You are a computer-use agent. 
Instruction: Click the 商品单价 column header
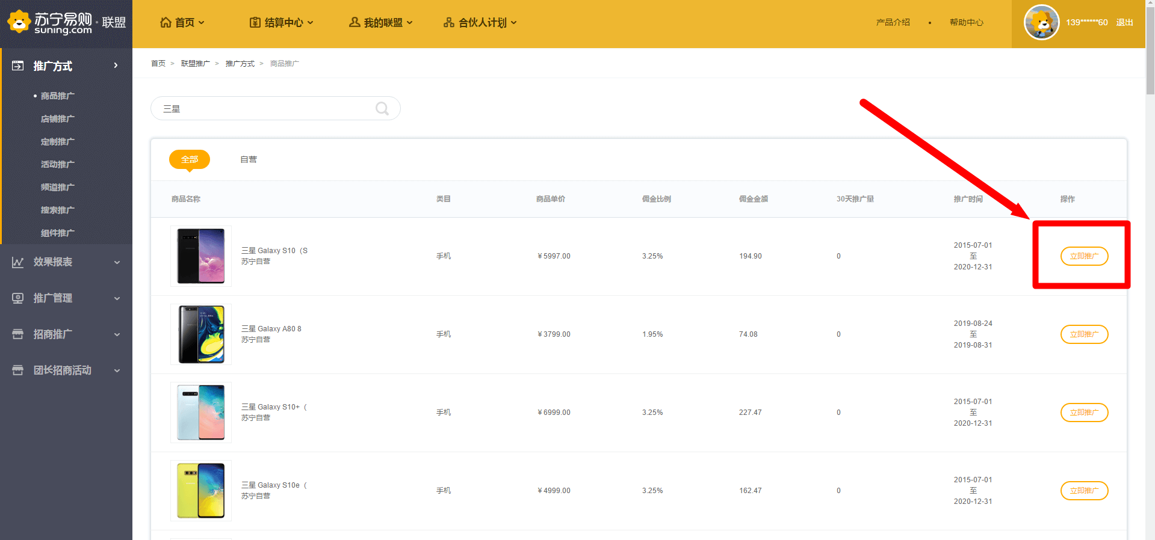(551, 199)
